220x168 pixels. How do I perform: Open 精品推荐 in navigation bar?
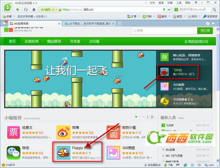click(x=54, y=41)
